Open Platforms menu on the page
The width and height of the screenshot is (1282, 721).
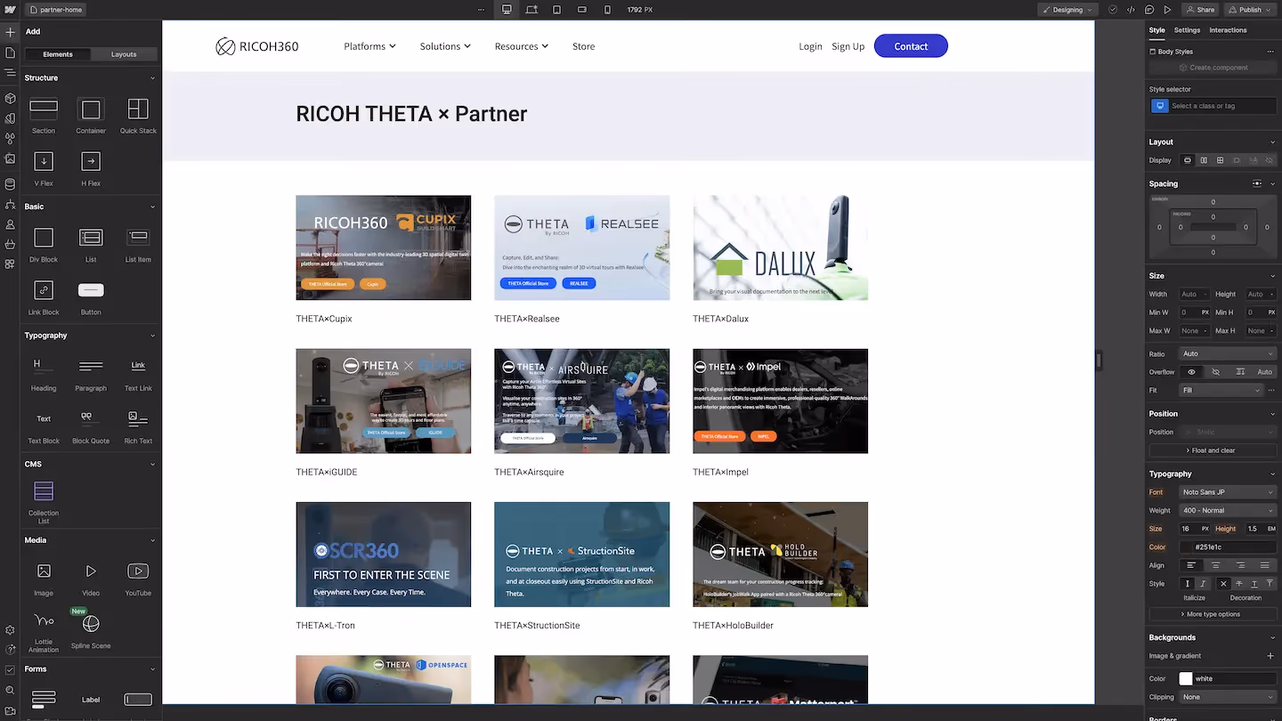(369, 46)
